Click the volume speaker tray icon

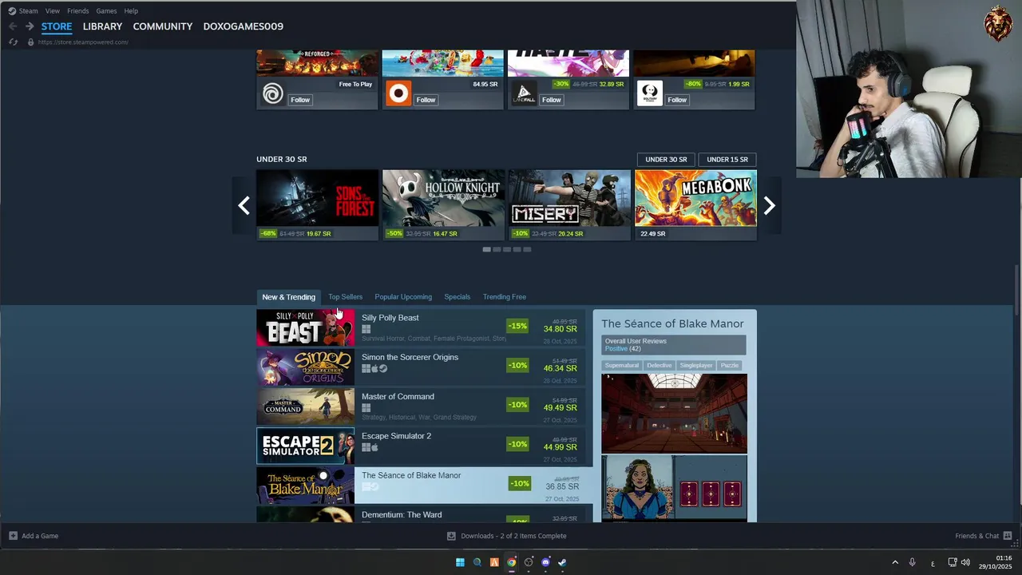click(965, 562)
